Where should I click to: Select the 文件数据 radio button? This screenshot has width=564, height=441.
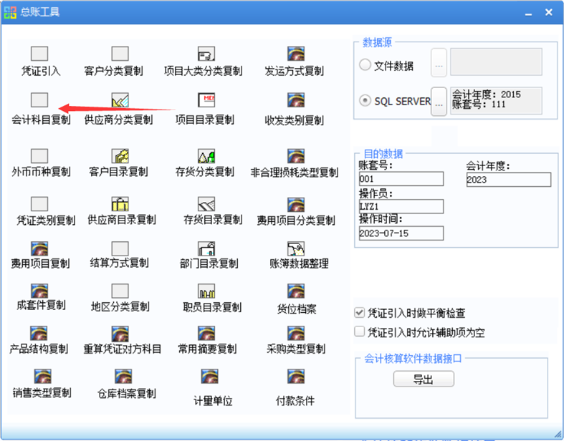[365, 65]
